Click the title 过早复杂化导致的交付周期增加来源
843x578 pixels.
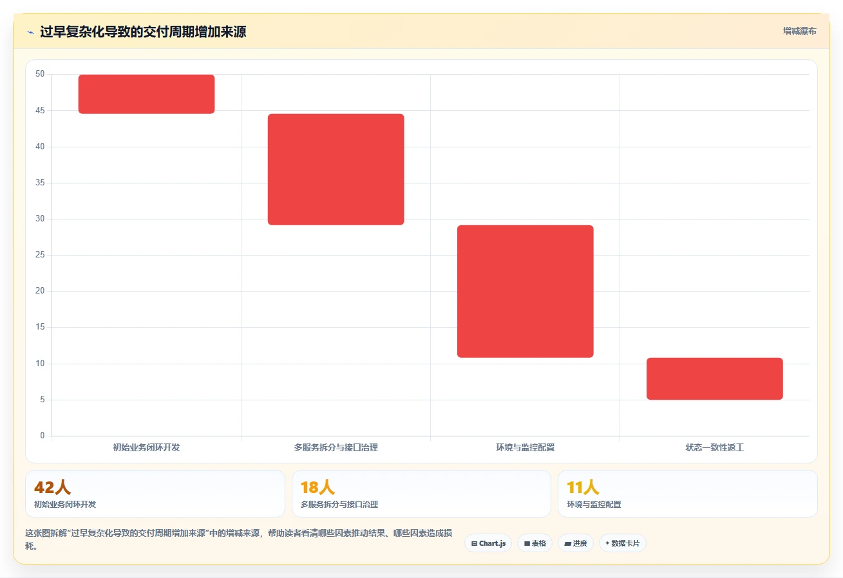[143, 32]
